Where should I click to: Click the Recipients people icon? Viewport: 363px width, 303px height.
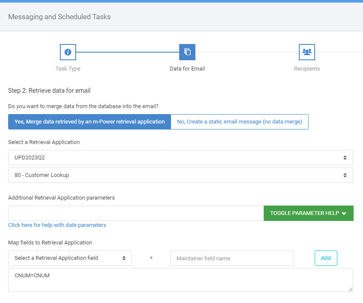(x=307, y=52)
